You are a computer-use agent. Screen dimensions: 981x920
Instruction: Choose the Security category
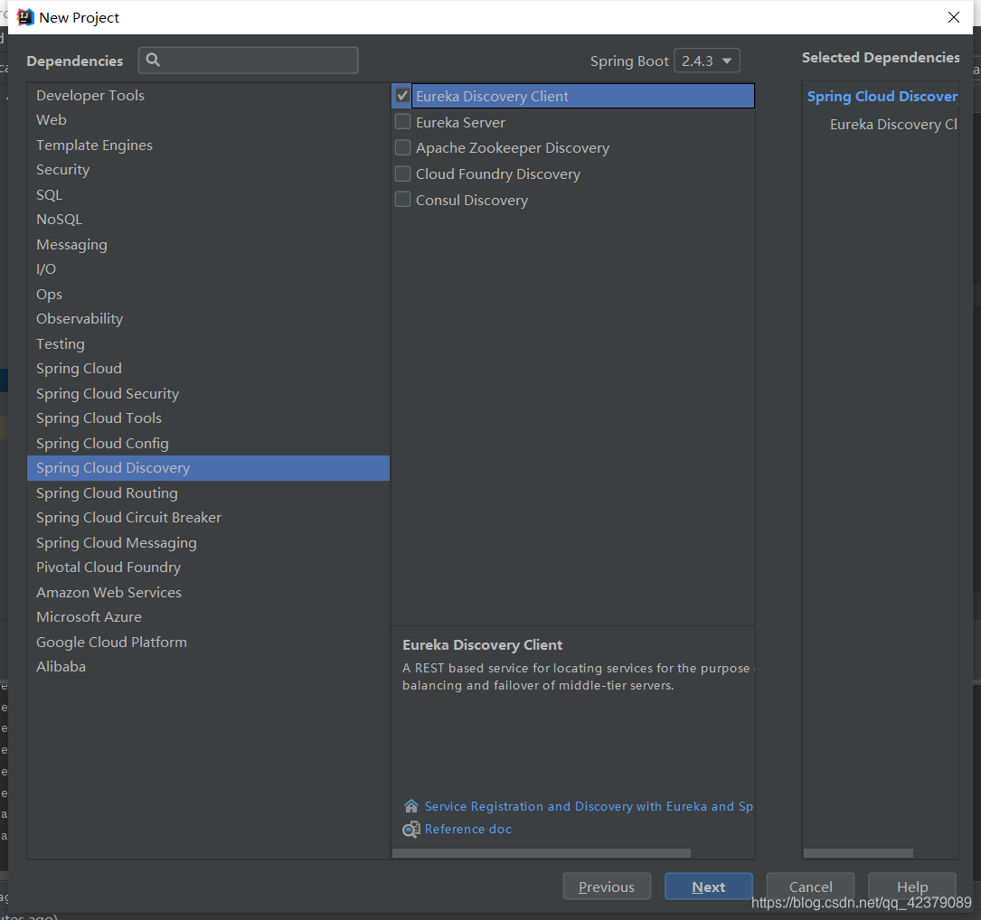pos(208,170)
